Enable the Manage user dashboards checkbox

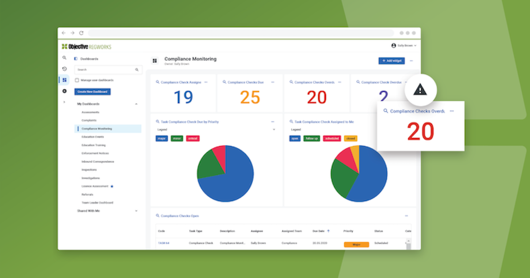[x=78, y=80]
